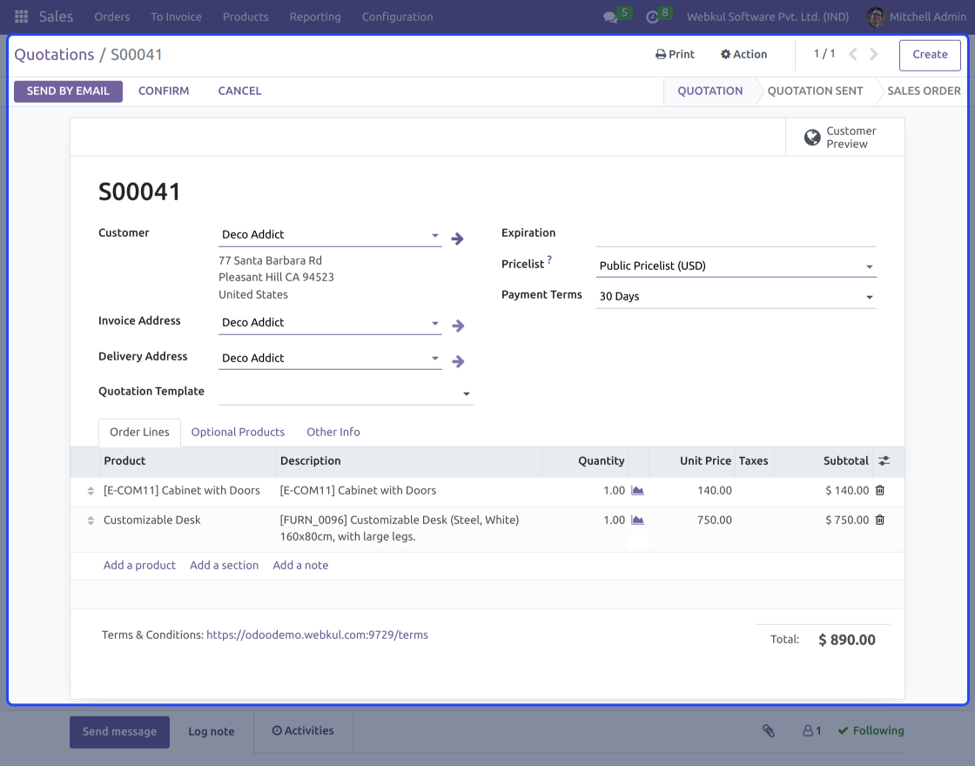Delete the Cabinet with Doors line

(x=880, y=491)
